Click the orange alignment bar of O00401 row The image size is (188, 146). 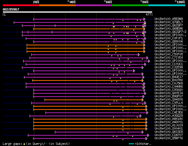[90, 129]
